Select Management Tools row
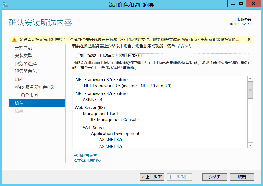Image resolution: width=263 pixels, height=186 pixels. tap(101, 113)
